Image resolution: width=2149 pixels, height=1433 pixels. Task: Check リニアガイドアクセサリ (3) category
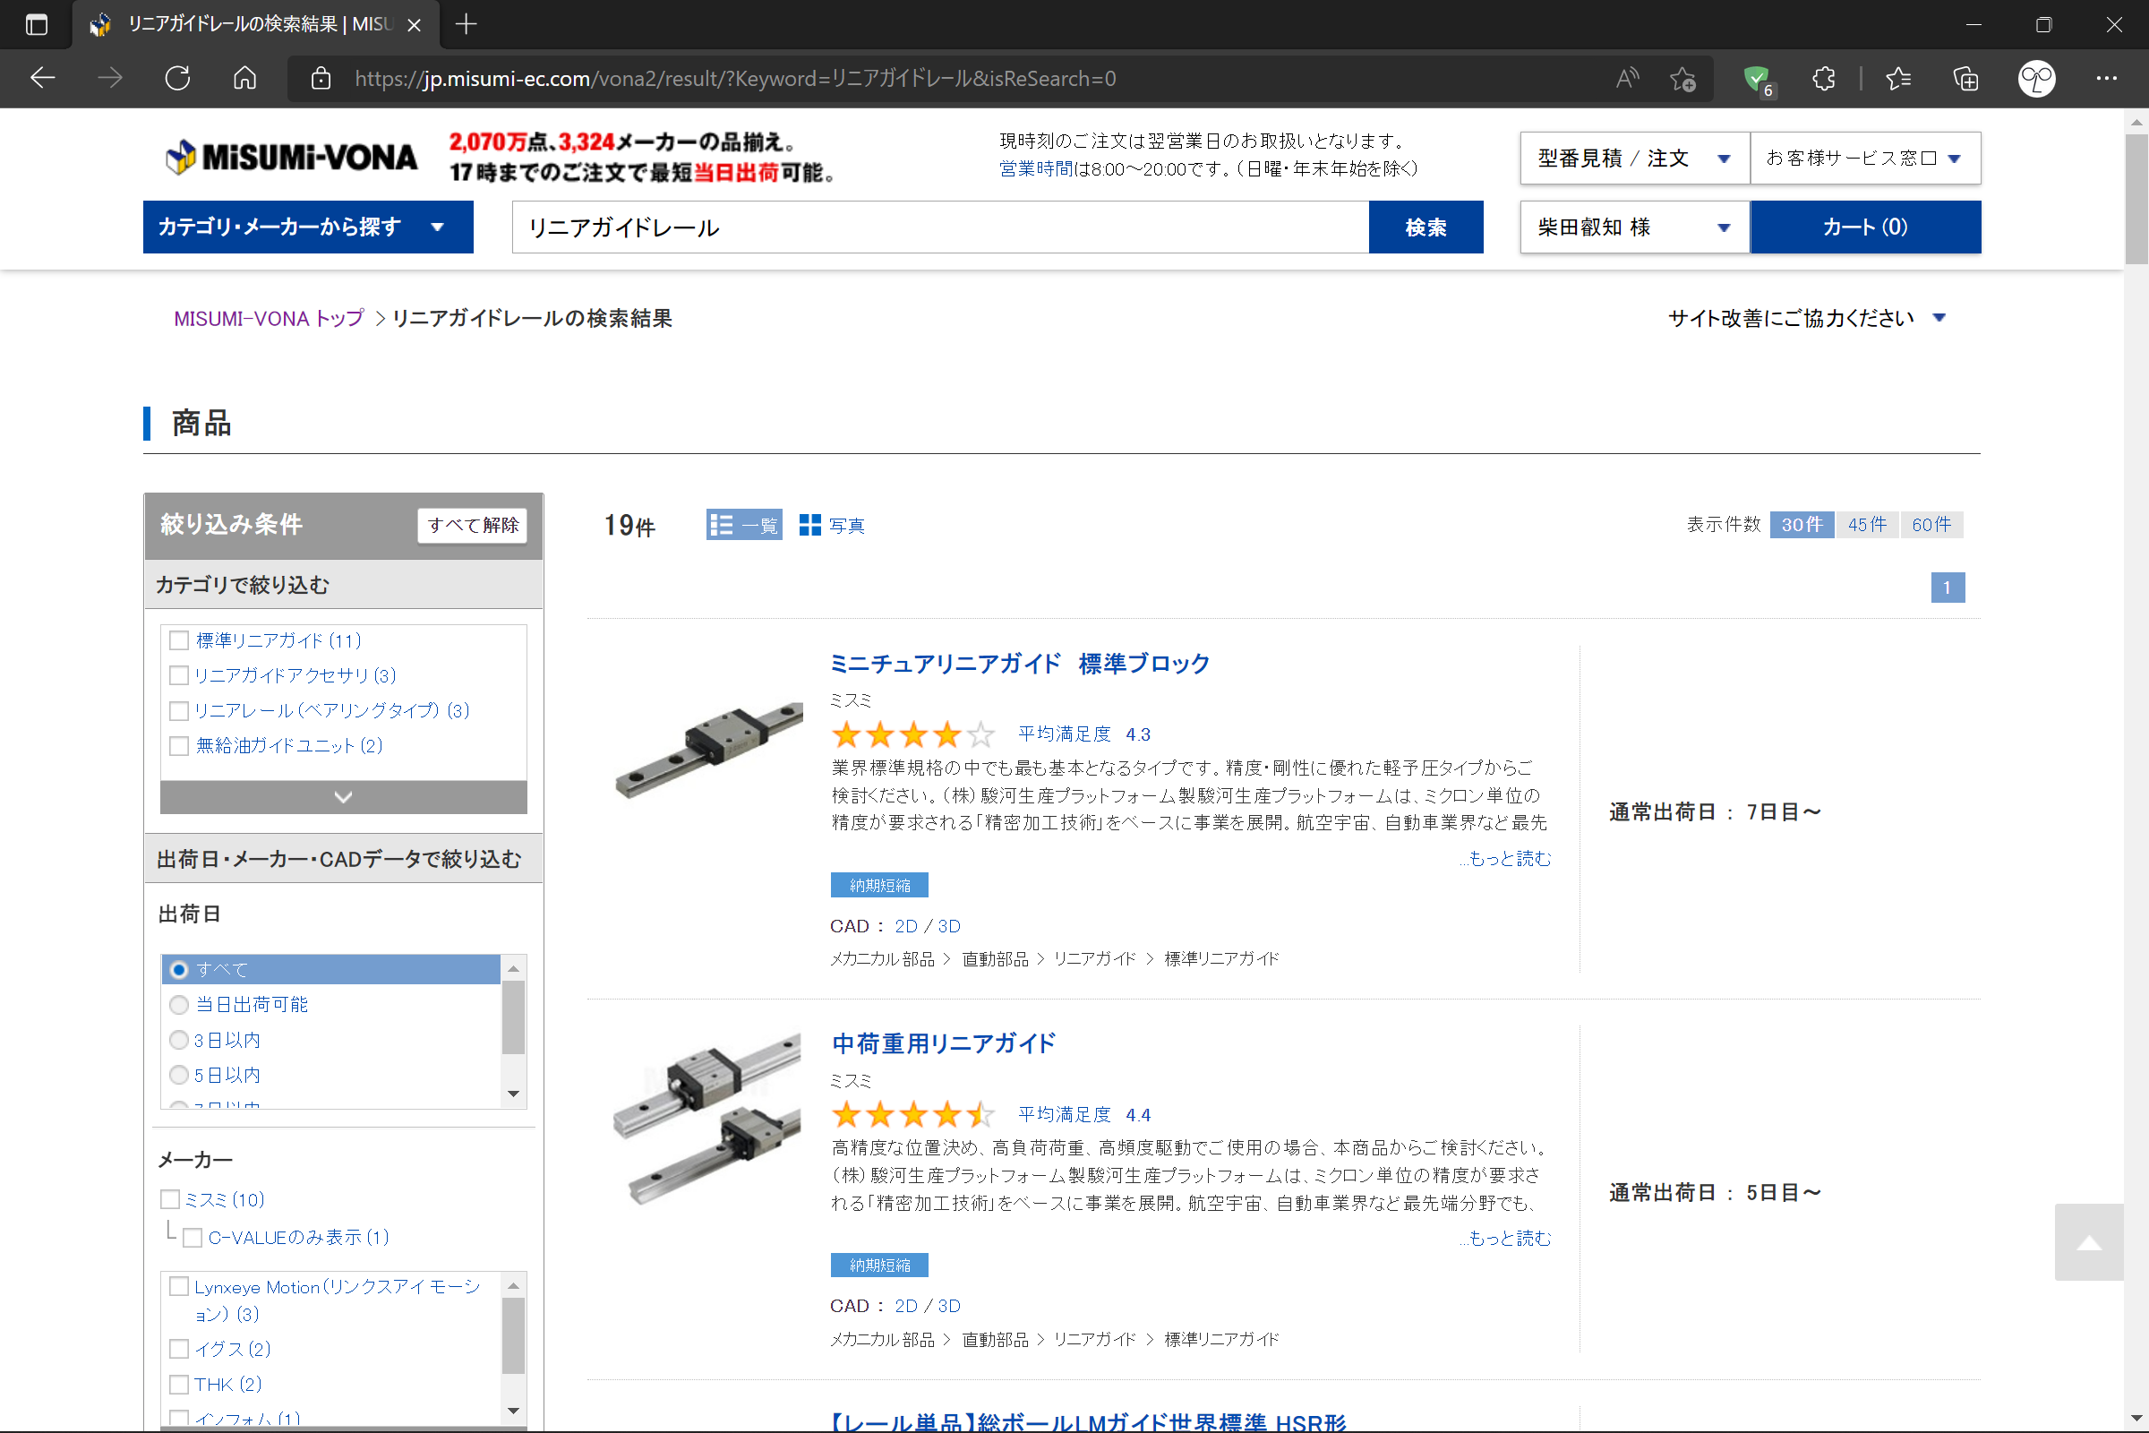179,675
